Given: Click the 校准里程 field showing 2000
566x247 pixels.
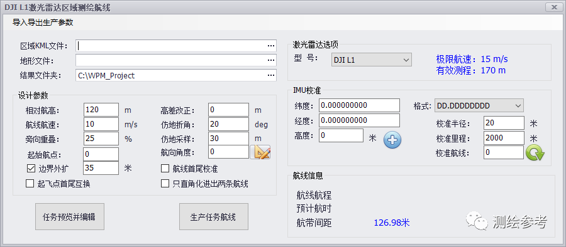Looking at the screenshot, I should click(504, 137).
